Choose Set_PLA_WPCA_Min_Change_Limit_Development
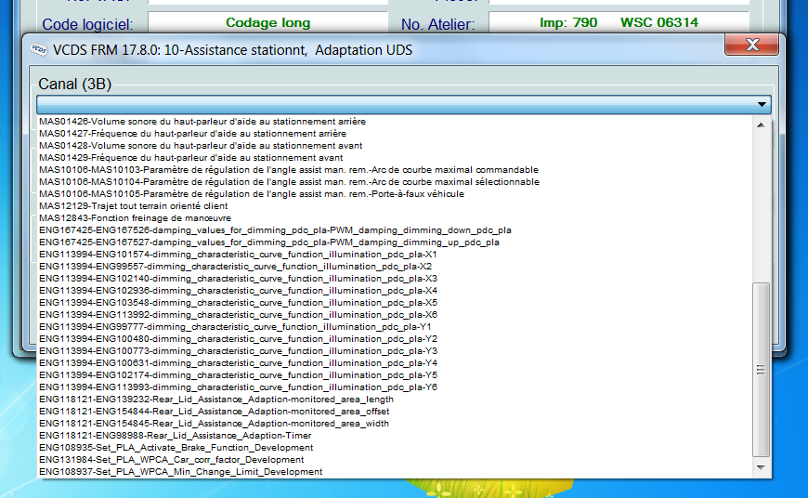Viewport: 808px width, 498px height. click(180, 472)
